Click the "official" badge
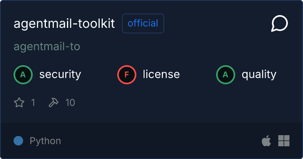Image resolution: width=303 pixels, height=159 pixels. point(143,23)
